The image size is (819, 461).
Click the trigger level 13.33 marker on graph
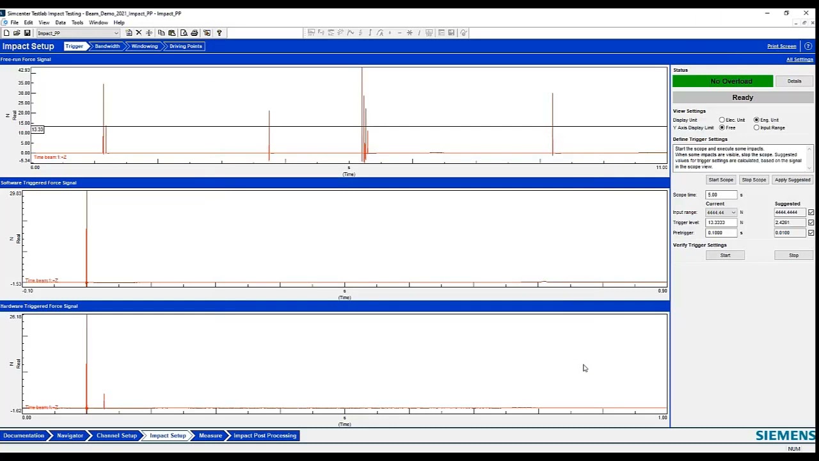tap(37, 130)
